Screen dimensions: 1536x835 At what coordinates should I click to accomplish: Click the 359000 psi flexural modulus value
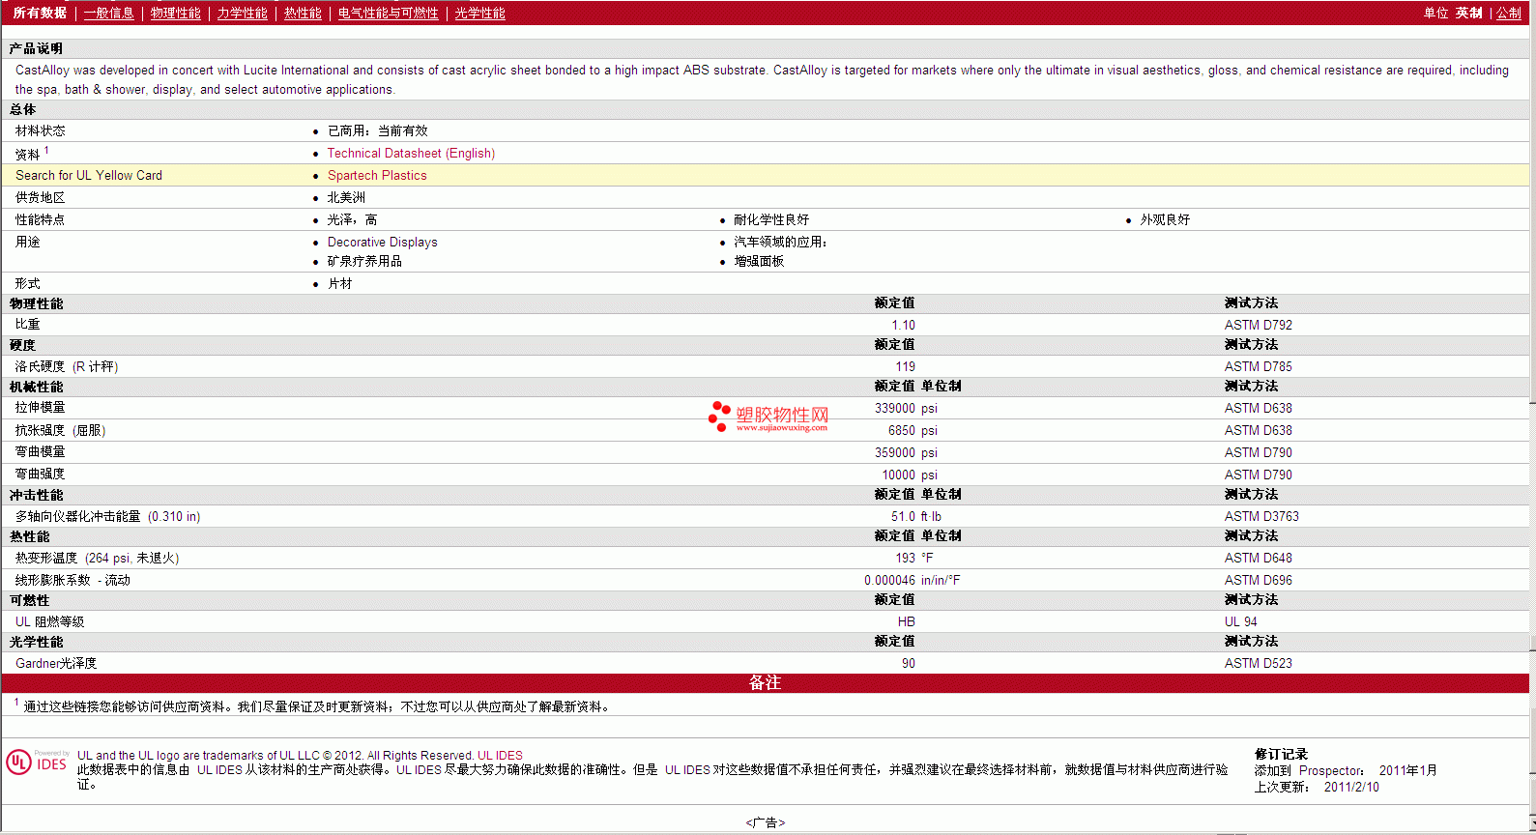click(906, 452)
